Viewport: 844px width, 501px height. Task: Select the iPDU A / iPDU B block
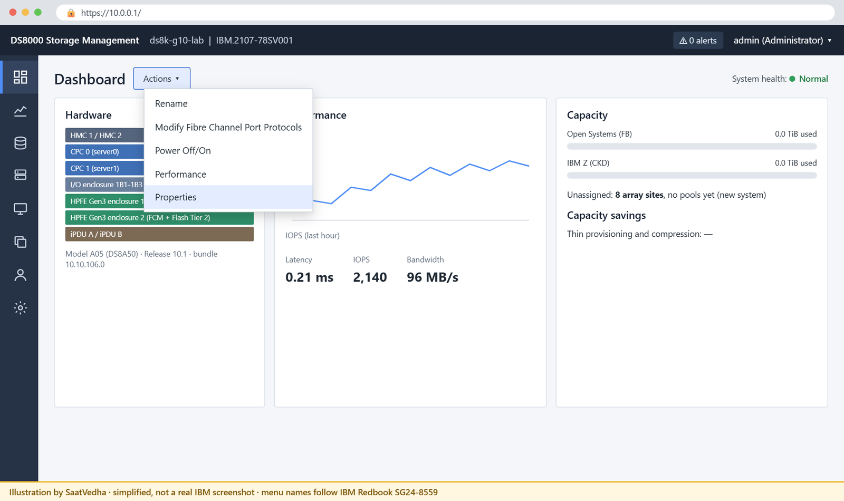[159, 234]
